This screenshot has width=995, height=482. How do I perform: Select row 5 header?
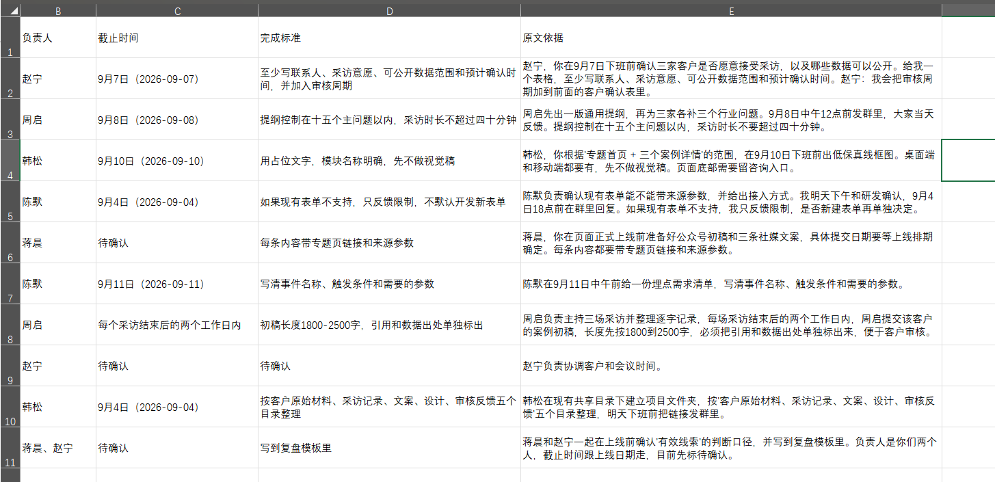pyautogui.click(x=10, y=202)
